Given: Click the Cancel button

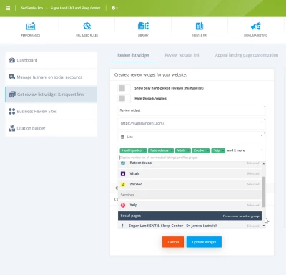Looking at the screenshot, I should pos(173,242).
